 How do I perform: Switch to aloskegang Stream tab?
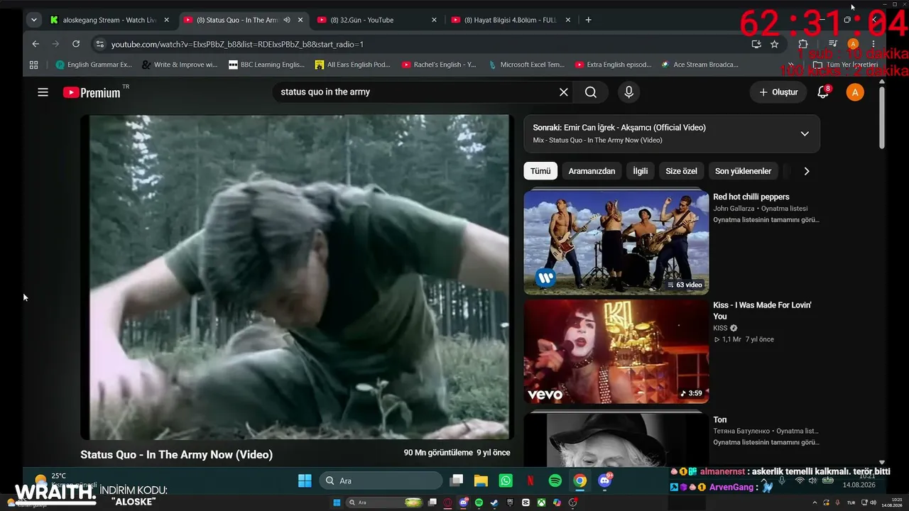point(110,20)
